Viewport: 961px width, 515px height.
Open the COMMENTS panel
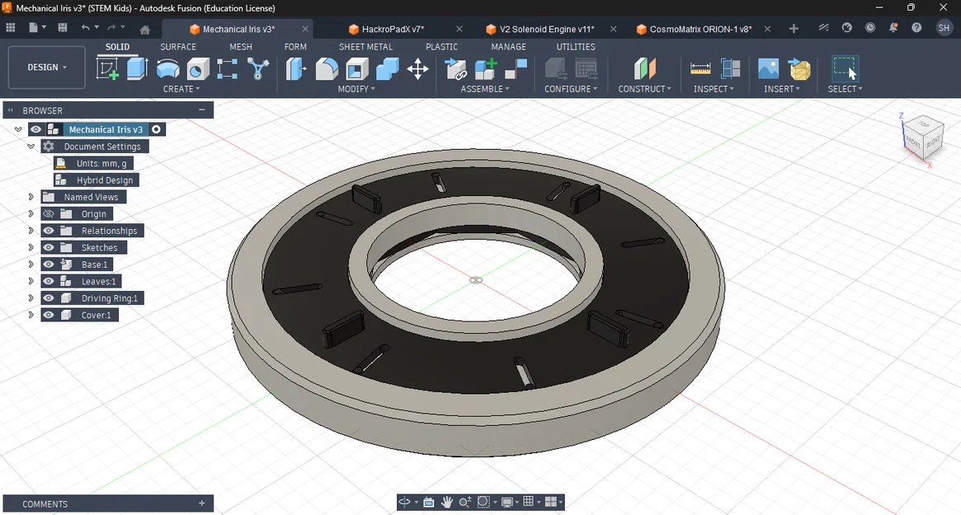(x=45, y=503)
